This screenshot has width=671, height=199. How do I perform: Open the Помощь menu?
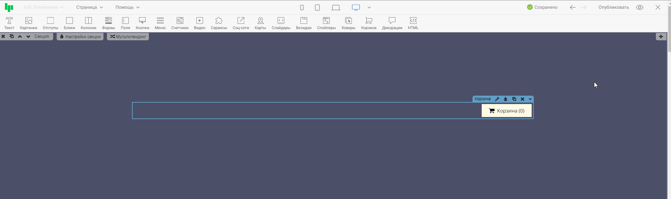coord(127,7)
